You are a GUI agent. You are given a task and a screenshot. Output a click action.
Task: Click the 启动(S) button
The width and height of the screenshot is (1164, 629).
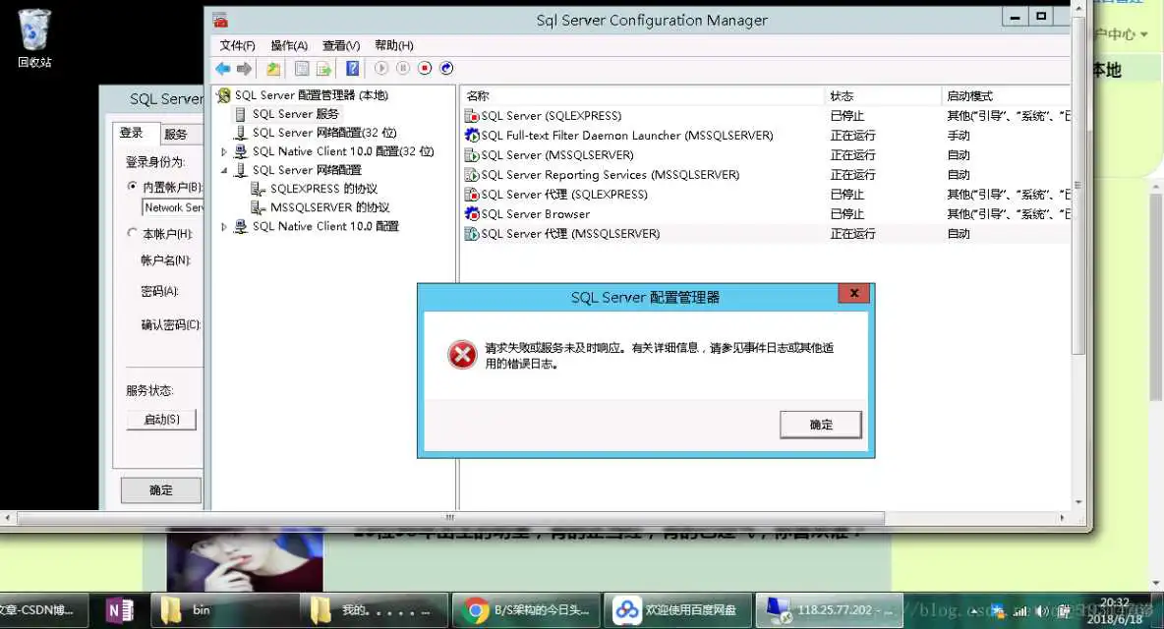161,419
